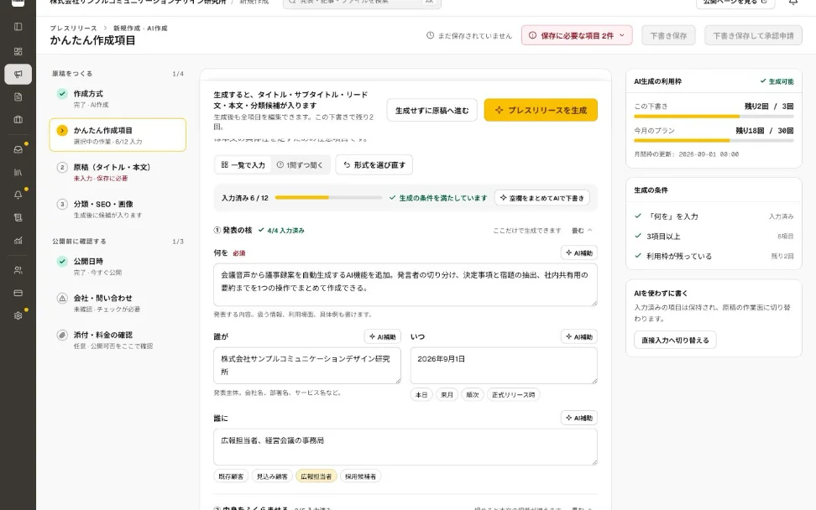Click プレスリリースを生成 button
Image resolution: width=816 pixels, height=510 pixels.
pyautogui.click(x=541, y=110)
